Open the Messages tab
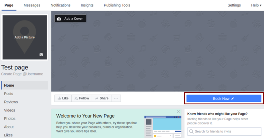The image size is (264, 138). tap(32, 5)
